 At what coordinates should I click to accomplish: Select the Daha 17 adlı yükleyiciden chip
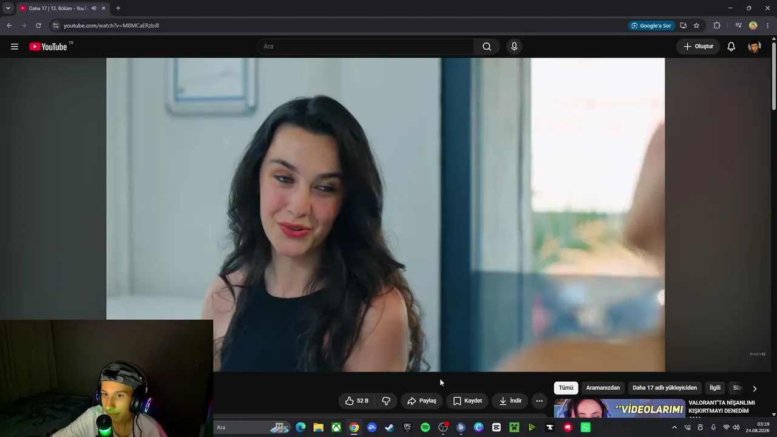pos(665,388)
